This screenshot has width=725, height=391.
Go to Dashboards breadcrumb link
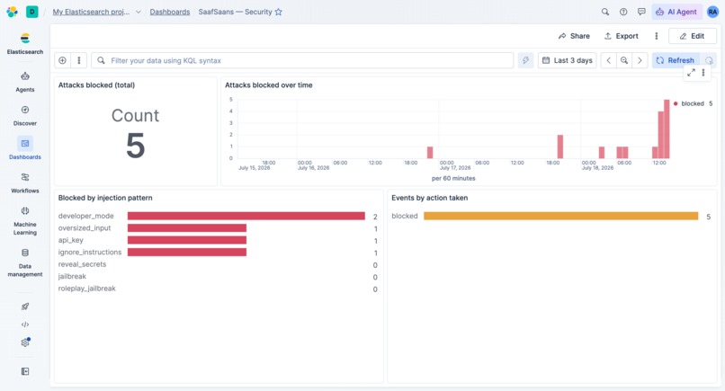[x=170, y=12]
